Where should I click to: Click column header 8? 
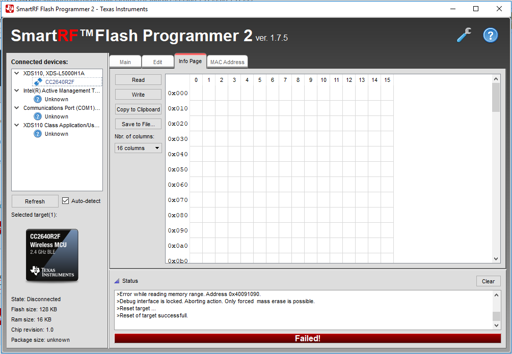(298, 80)
